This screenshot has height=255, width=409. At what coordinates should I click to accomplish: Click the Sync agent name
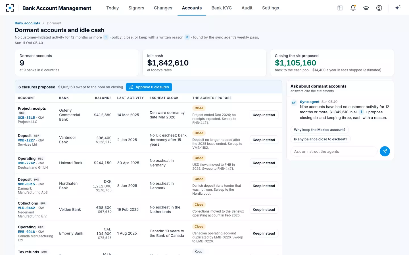[x=310, y=102]
